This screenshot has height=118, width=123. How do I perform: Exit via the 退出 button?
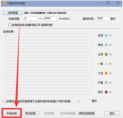[112, 113]
